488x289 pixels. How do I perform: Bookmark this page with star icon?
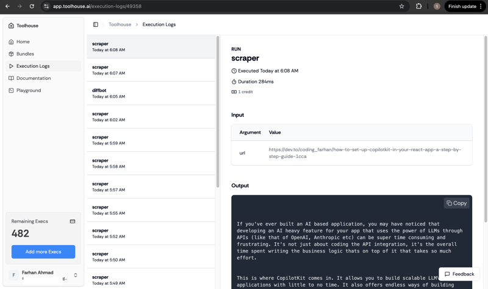[x=401, y=6]
